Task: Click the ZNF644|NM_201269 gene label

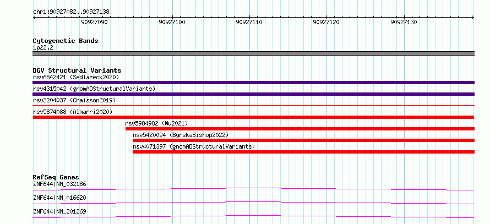Action: (x=59, y=211)
